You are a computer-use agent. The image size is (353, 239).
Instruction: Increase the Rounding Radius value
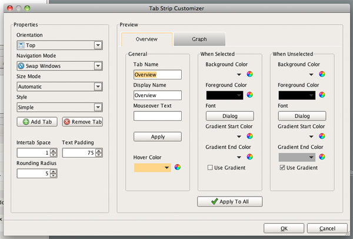pos(54,172)
